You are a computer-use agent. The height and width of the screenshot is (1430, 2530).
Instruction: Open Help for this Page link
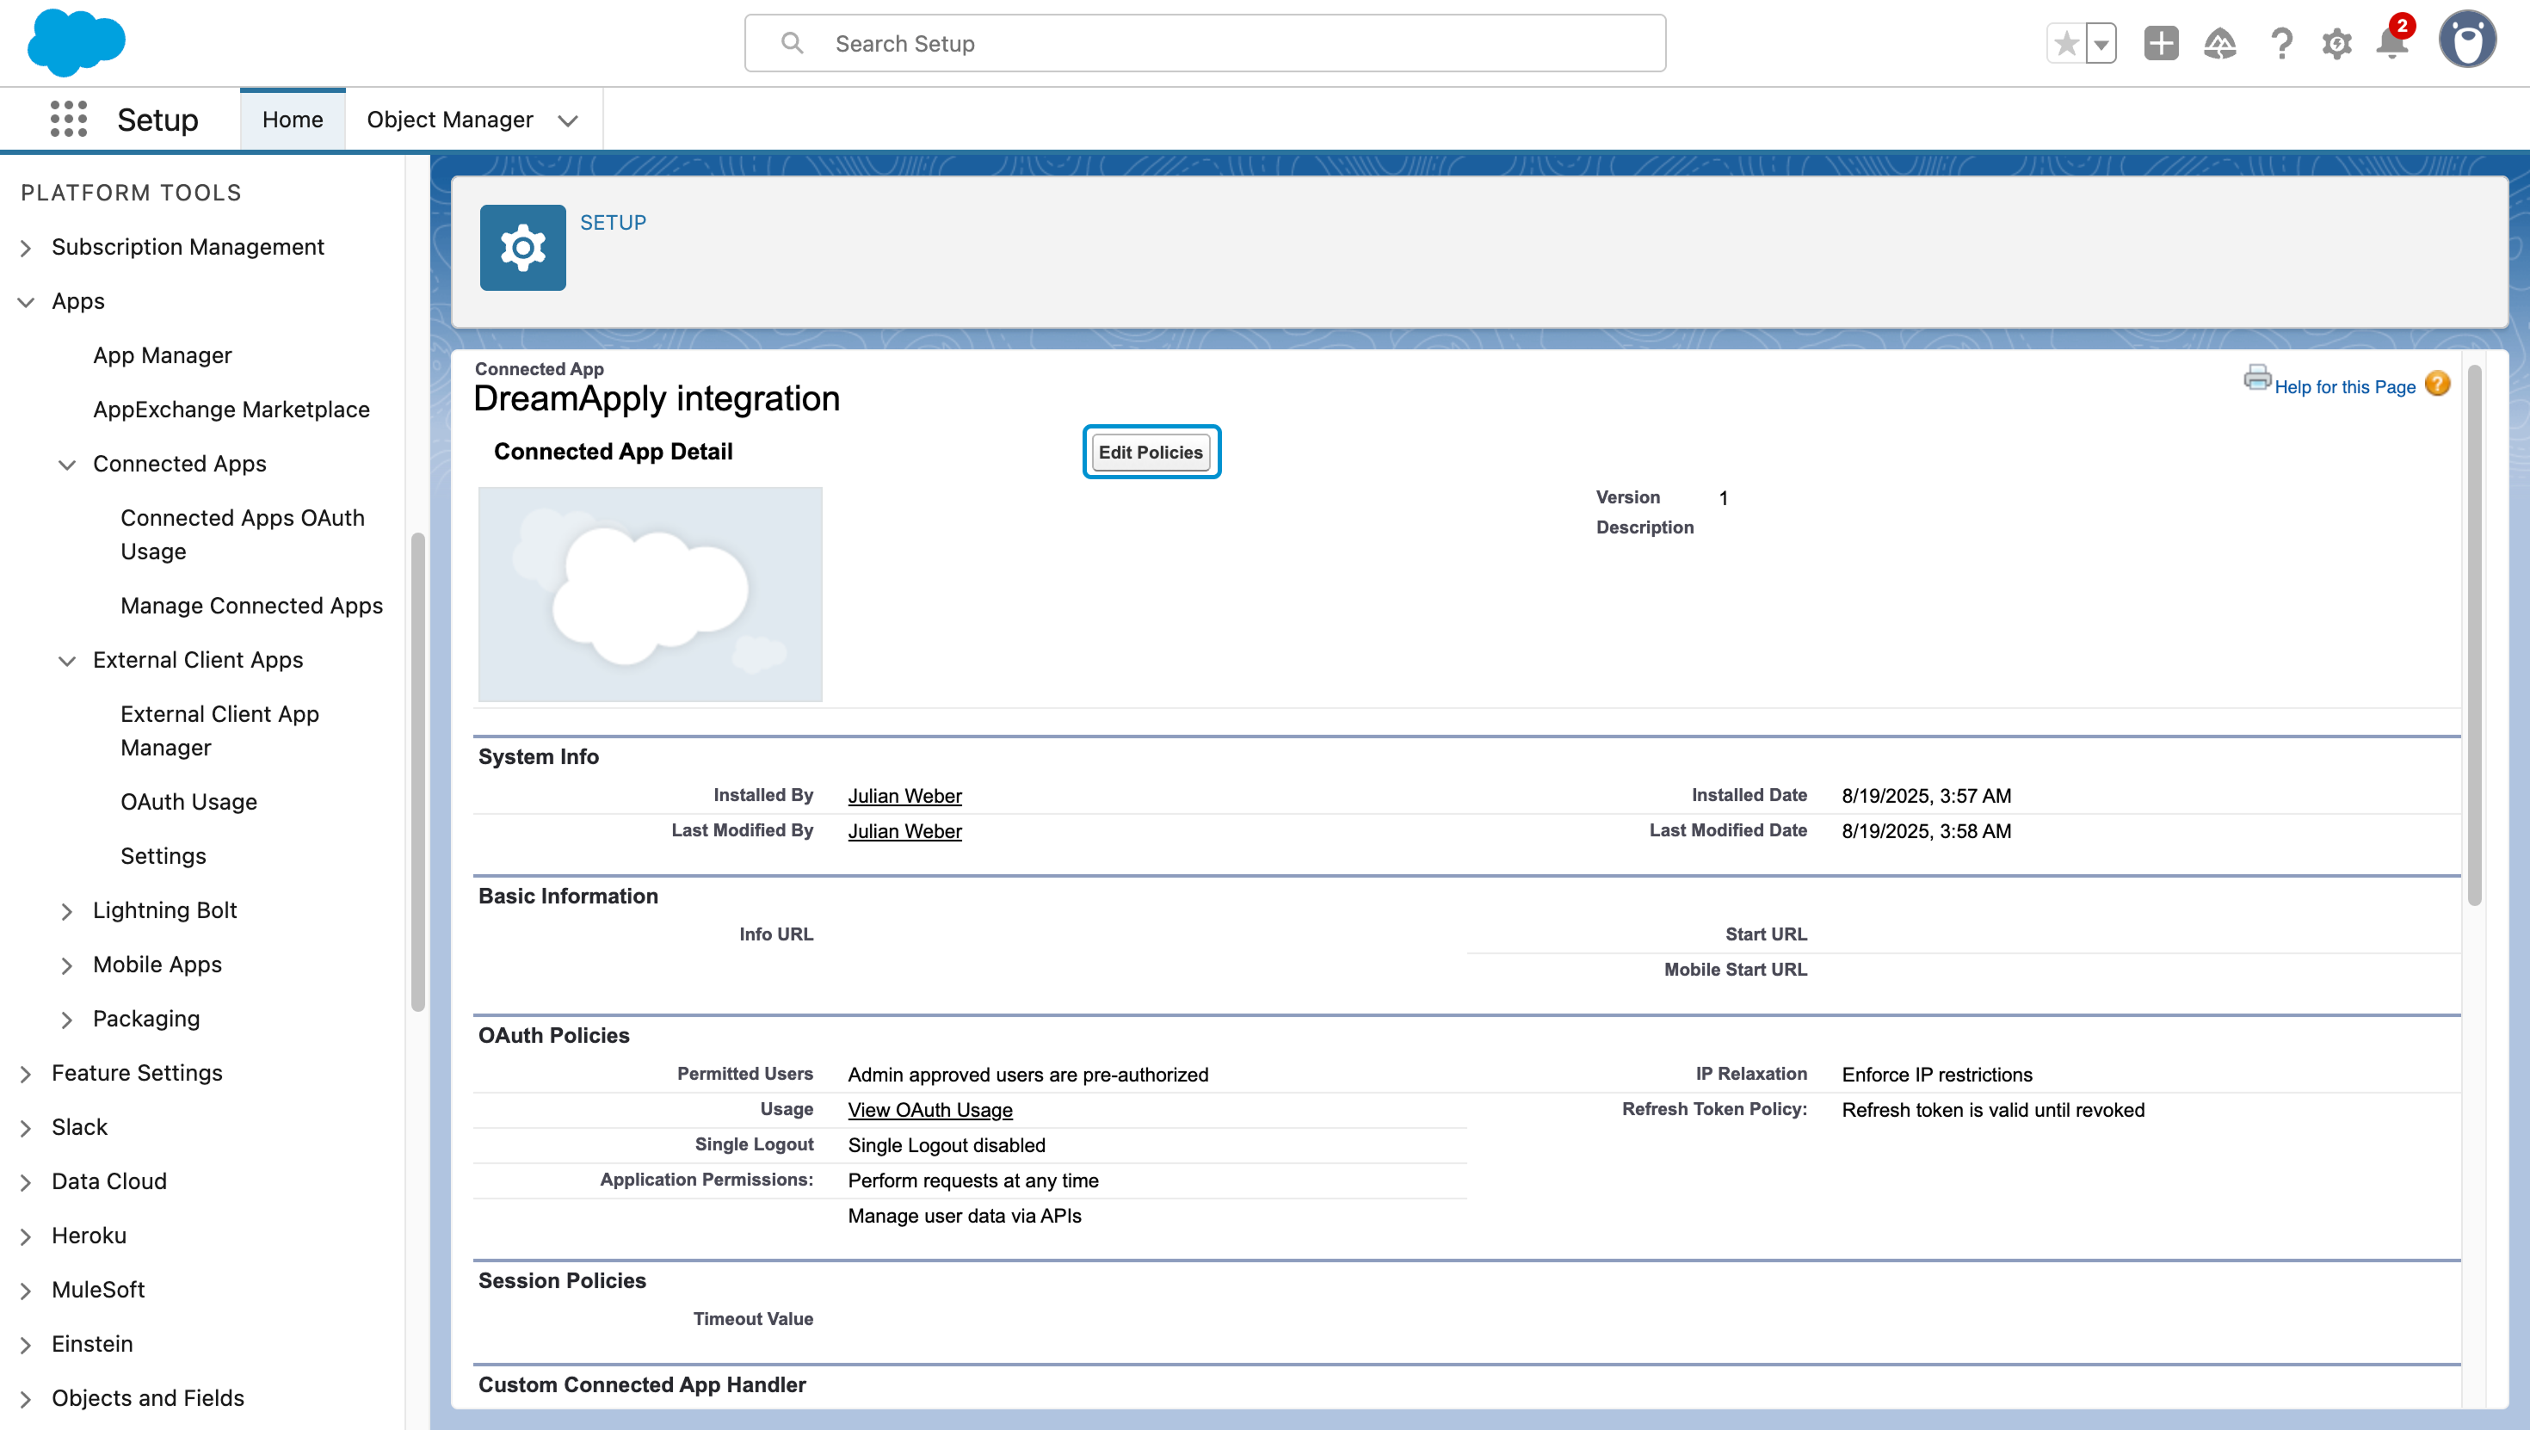(2344, 387)
